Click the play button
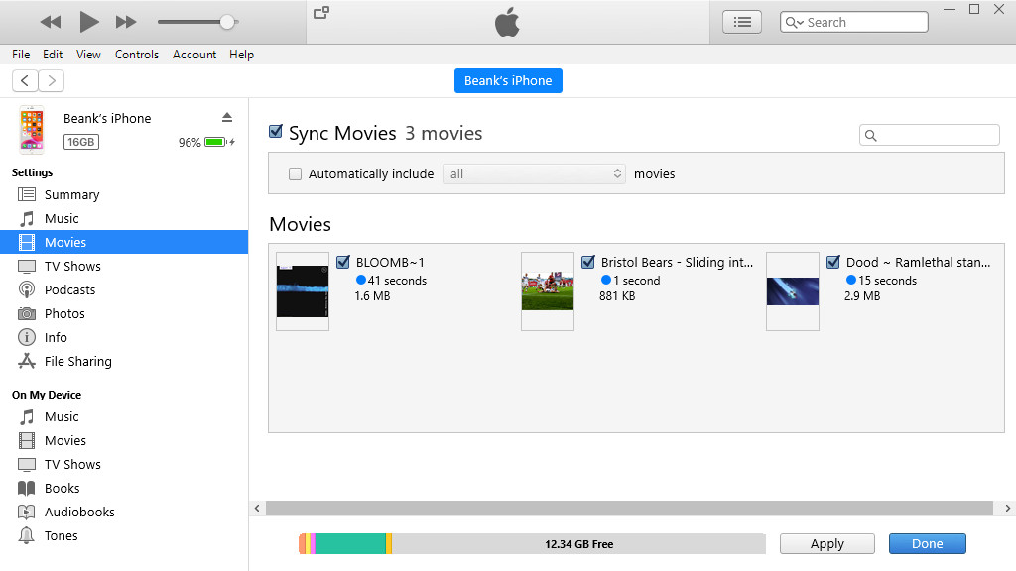1016x571 pixels. (x=88, y=22)
